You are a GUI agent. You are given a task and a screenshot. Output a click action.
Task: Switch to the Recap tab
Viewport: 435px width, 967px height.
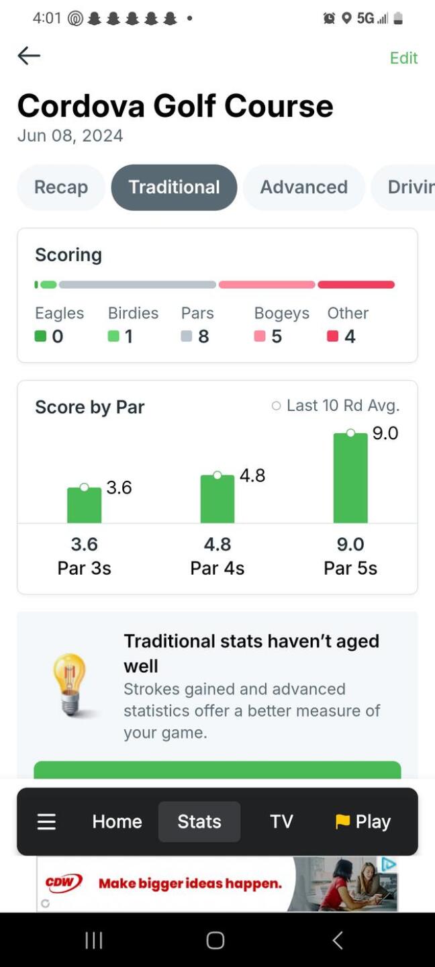point(61,187)
